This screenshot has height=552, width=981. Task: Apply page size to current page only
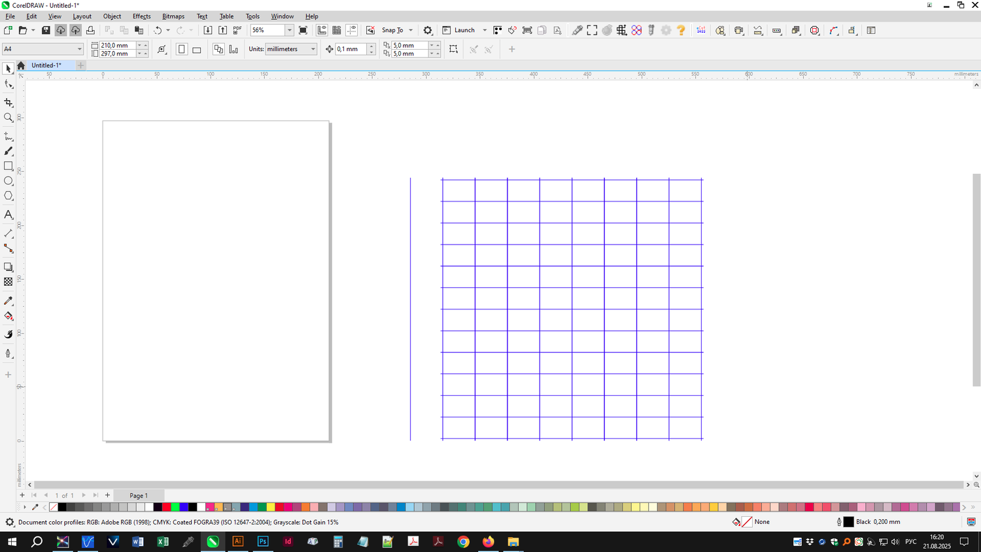tap(233, 49)
